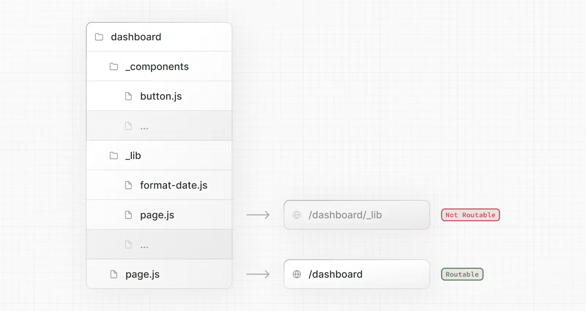586x311 pixels.
Task: Open the button.js file
Action: click(161, 96)
